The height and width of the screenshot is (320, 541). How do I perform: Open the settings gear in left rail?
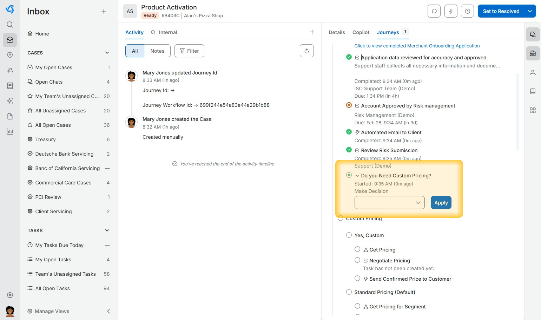(x=10, y=295)
